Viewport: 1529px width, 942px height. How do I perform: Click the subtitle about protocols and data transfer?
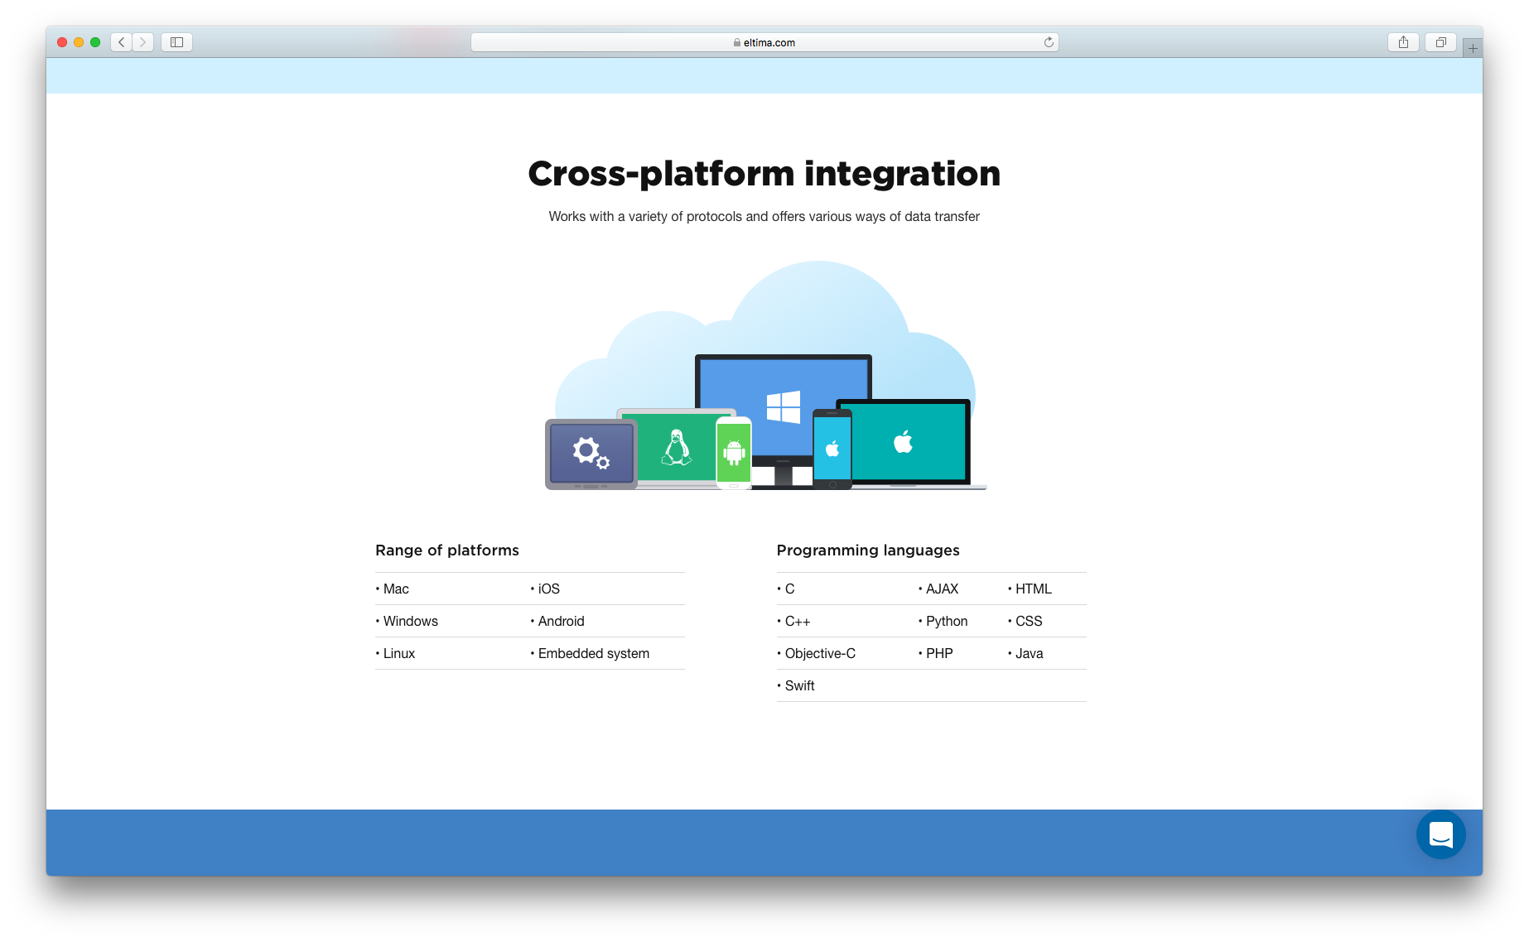[764, 216]
